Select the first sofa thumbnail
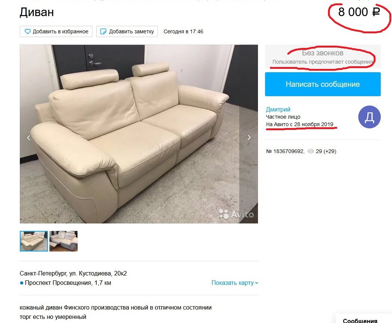This screenshot has height=323, width=392. click(x=34, y=241)
